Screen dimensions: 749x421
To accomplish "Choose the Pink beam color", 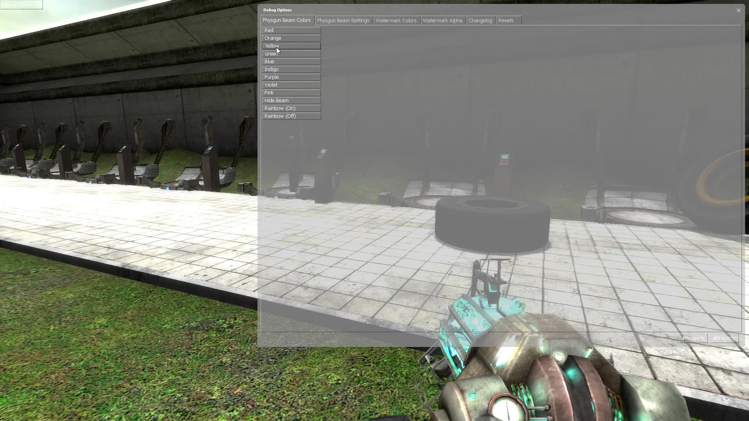I will (291, 92).
